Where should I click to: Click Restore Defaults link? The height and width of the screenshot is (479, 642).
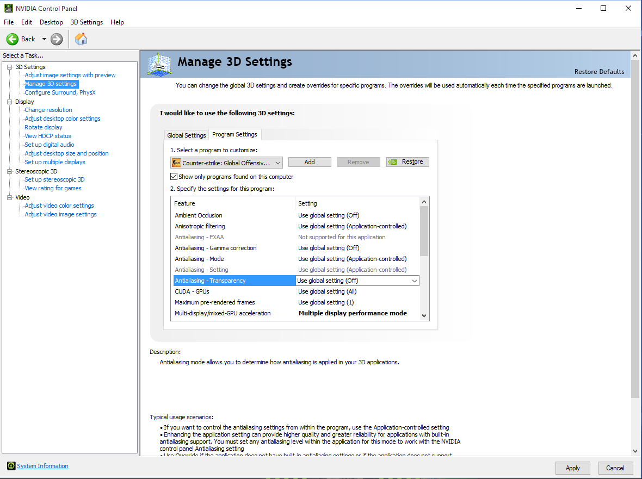(599, 72)
